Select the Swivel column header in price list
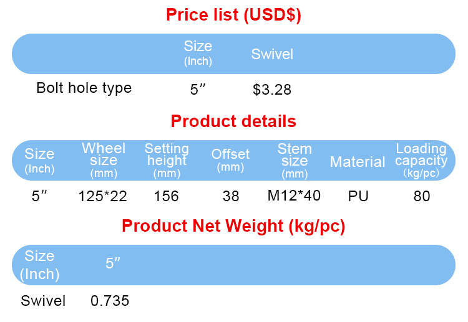This screenshot has height=322, width=468. pyautogui.click(x=272, y=54)
